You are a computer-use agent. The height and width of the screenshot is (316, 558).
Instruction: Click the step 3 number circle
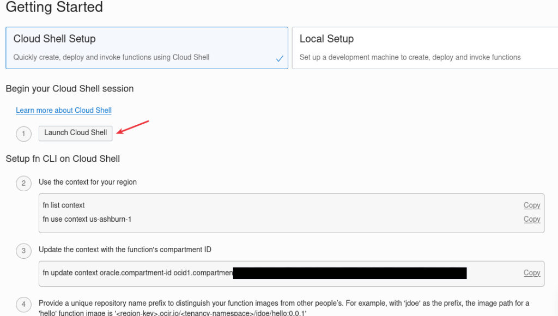(x=23, y=251)
